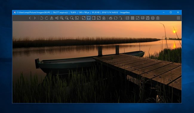This screenshot has height=113, width=194.
Task: Toggle the highlighted scale-to-width zoom mode
Action: pos(89,18)
